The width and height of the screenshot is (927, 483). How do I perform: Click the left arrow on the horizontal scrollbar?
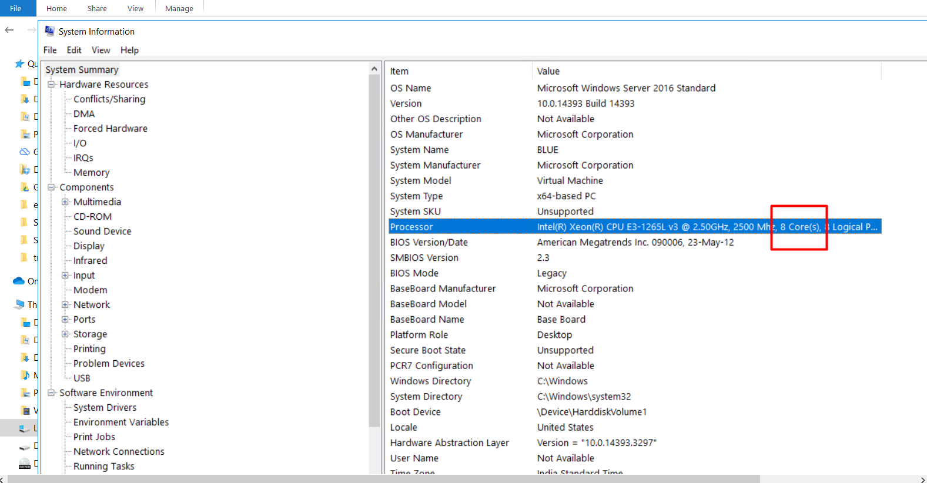coord(3,479)
